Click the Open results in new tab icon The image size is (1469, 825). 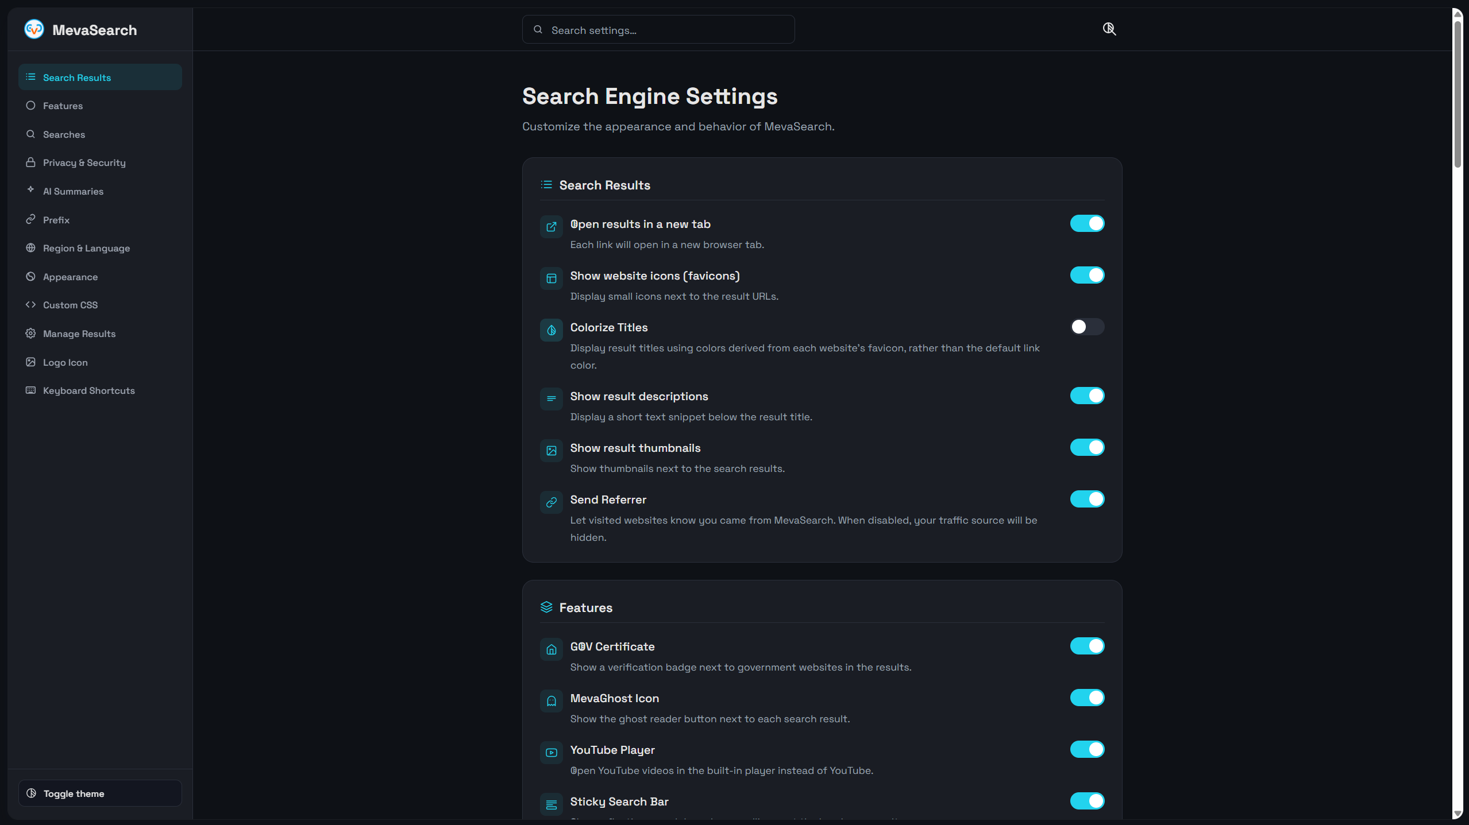(551, 227)
